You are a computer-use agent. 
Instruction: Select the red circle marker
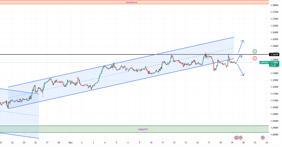pyautogui.click(x=255, y=58)
